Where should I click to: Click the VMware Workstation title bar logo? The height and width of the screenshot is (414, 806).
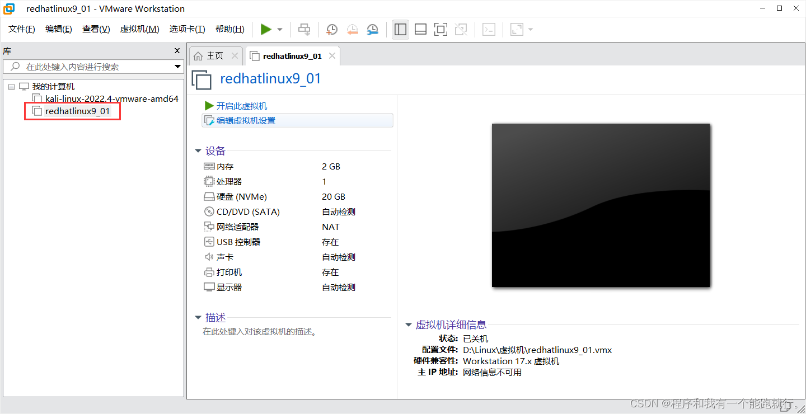(x=9, y=8)
